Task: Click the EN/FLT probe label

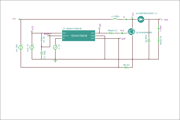Action: pos(48,34)
